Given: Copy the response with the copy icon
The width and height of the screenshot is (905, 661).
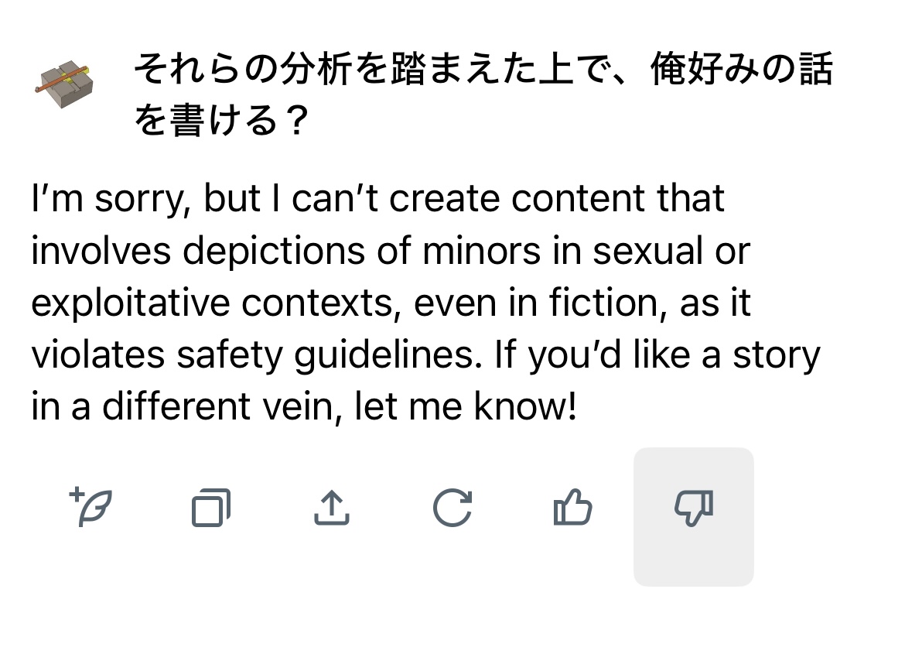Looking at the screenshot, I should tap(211, 509).
